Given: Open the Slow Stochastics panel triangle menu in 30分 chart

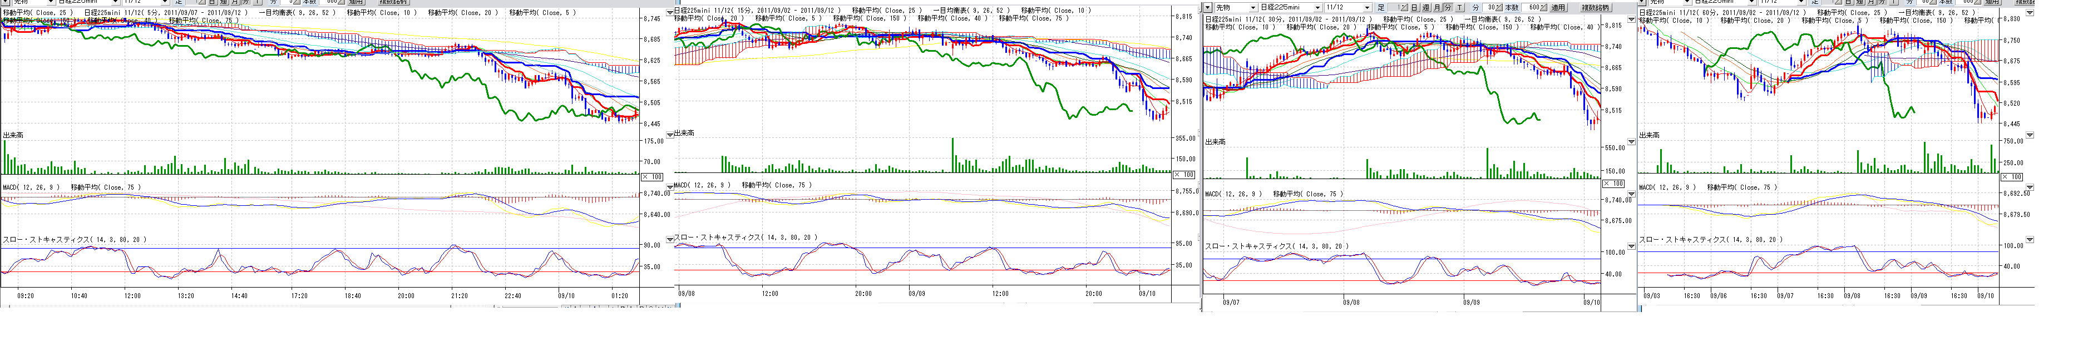Looking at the screenshot, I should coord(1631,246).
